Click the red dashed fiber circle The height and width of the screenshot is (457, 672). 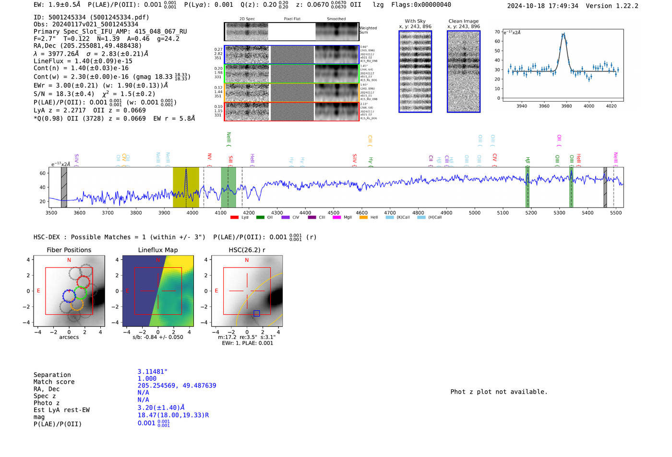click(83, 282)
